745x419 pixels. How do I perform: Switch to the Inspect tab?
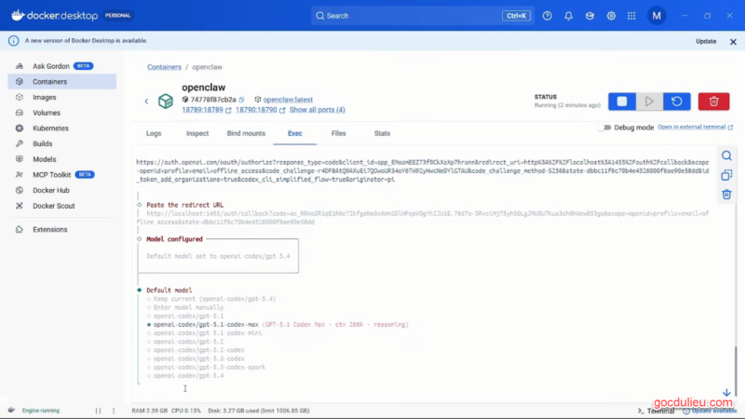coord(196,134)
